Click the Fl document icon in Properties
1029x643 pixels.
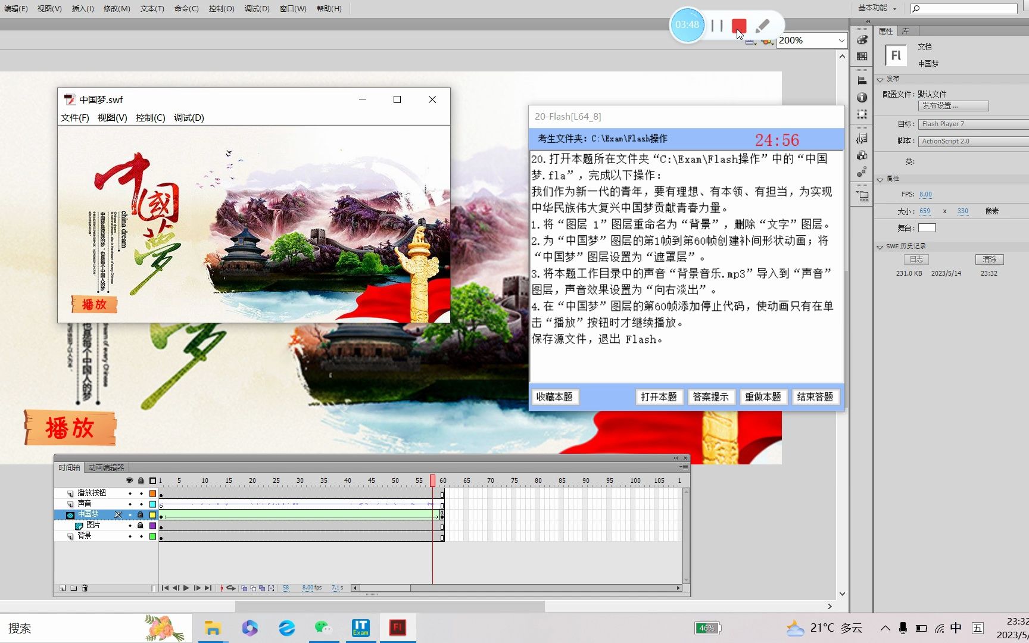click(896, 55)
